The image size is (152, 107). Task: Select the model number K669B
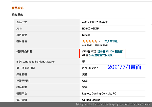tap(86, 35)
